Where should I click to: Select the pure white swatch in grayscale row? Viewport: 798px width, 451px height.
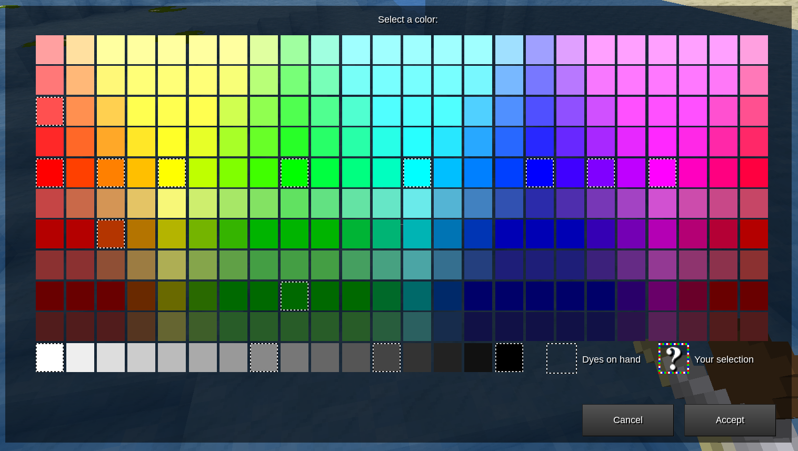tap(49, 358)
